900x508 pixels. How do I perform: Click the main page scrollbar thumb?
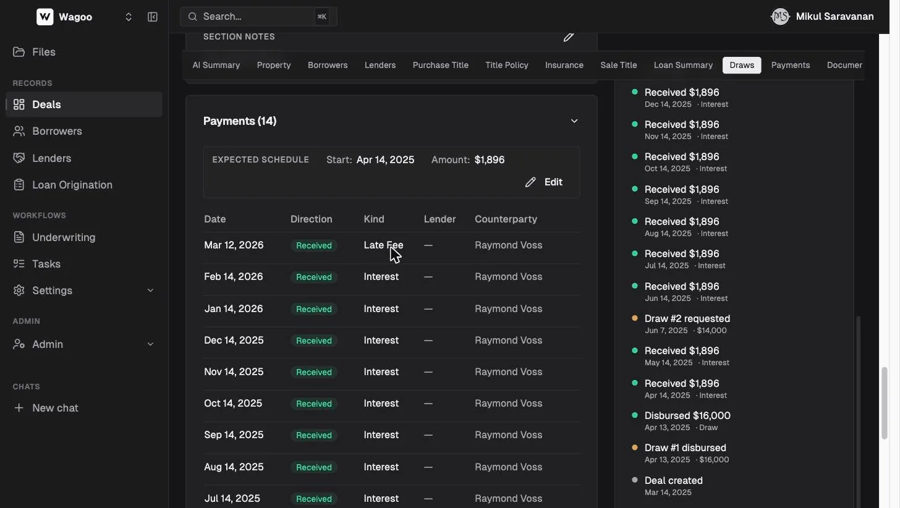[x=885, y=403]
